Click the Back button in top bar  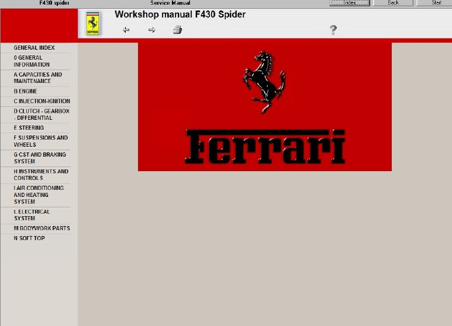(x=393, y=3)
